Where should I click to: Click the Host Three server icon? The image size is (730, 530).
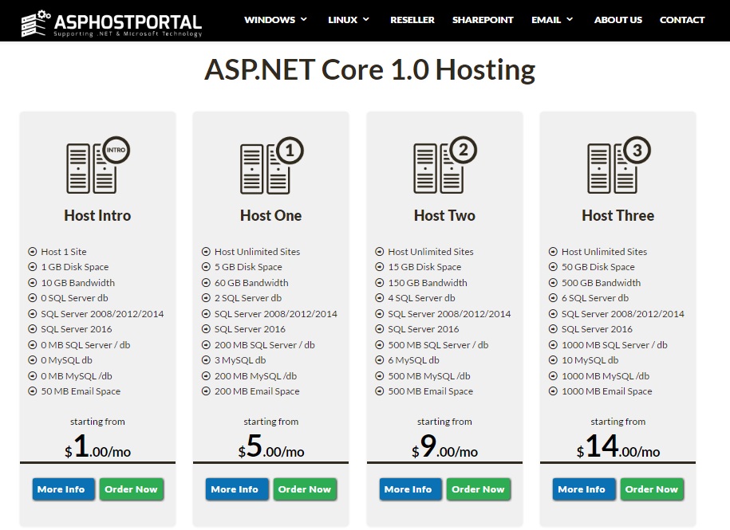tap(619, 165)
